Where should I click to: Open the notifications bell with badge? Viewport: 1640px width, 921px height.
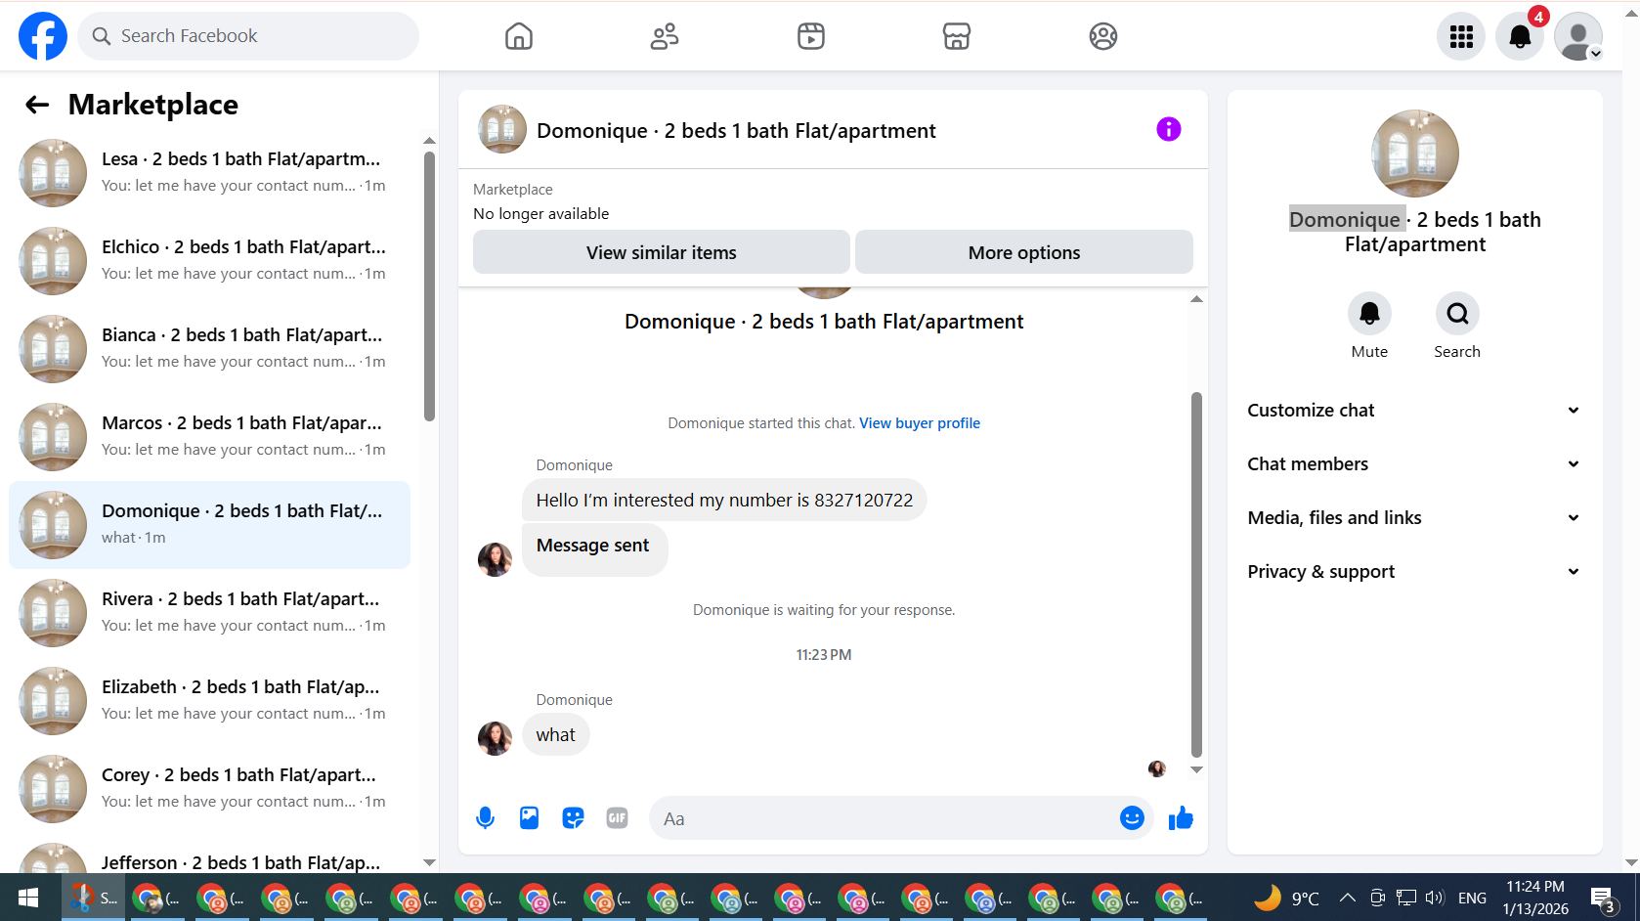tap(1520, 36)
